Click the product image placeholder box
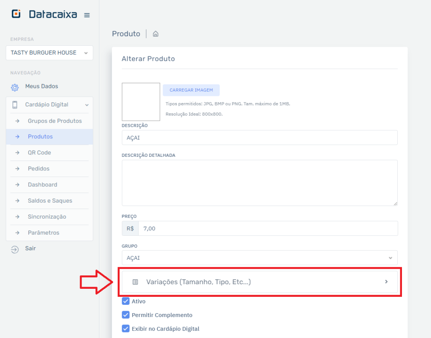Image resolution: width=431 pixels, height=338 pixels. [141, 102]
